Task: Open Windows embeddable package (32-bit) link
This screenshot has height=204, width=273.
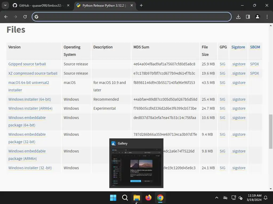Action: tap(27, 138)
